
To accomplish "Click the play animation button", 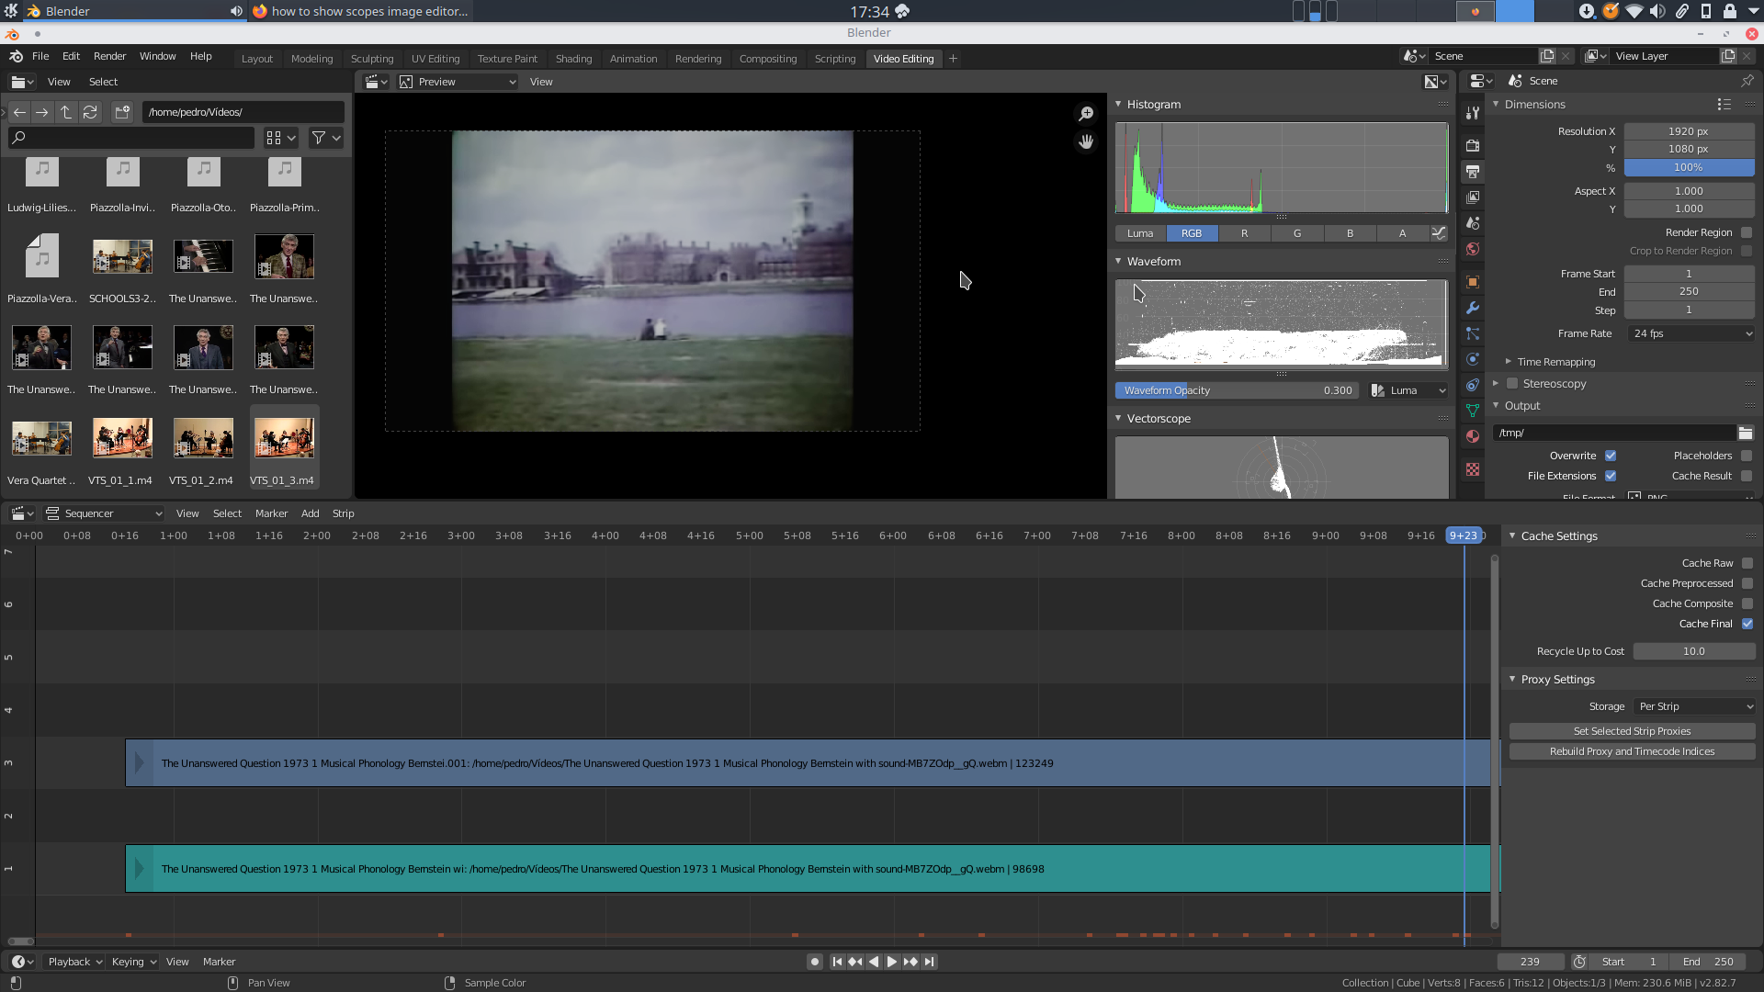I will [x=891, y=962].
